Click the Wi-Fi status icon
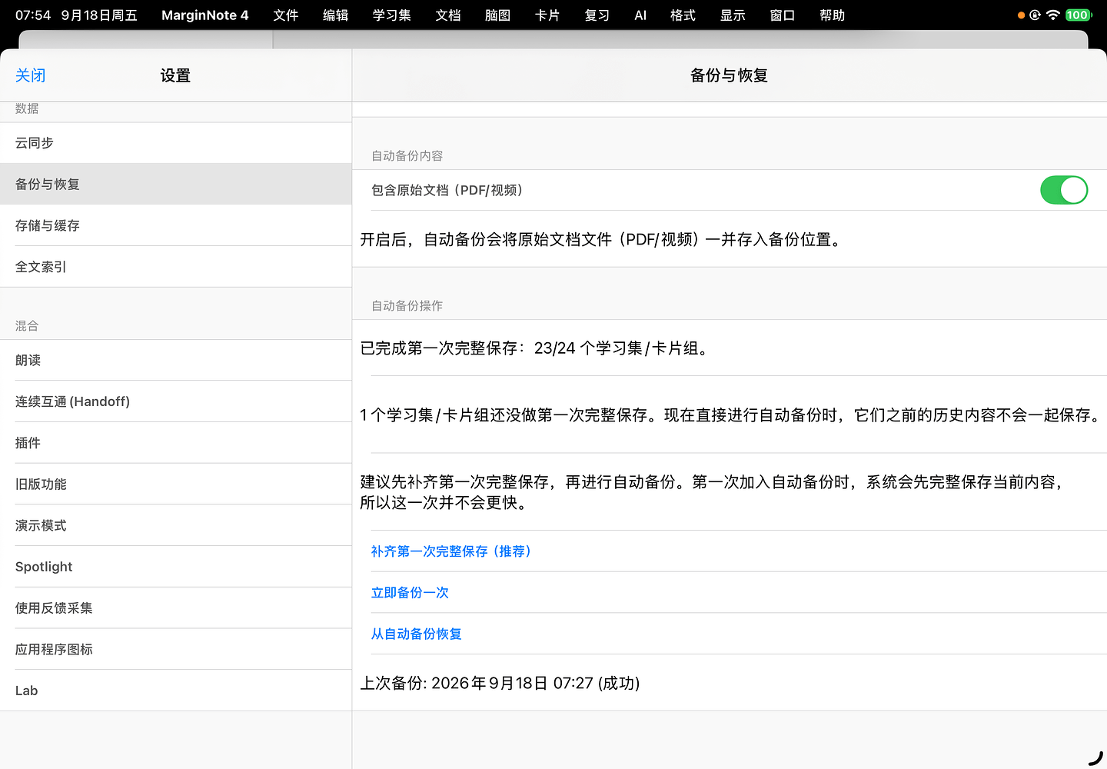The image size is (1107, 769). click(x=1053, y=15)
